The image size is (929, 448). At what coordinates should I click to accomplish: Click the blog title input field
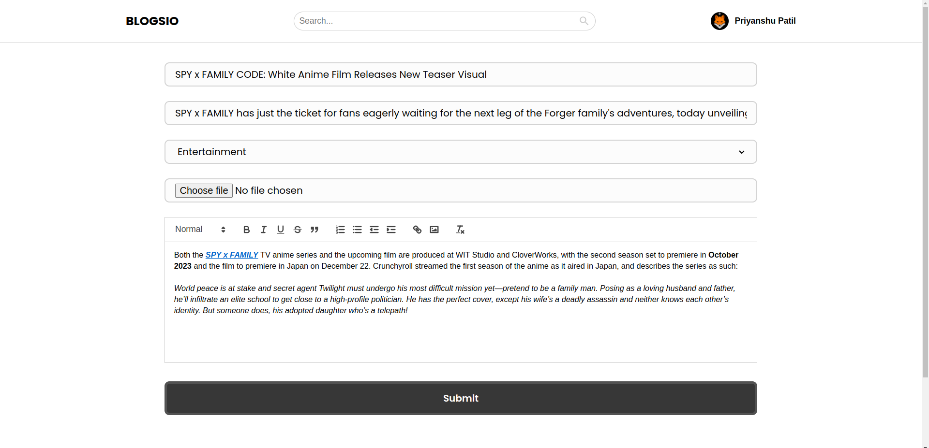coord(461,74)
